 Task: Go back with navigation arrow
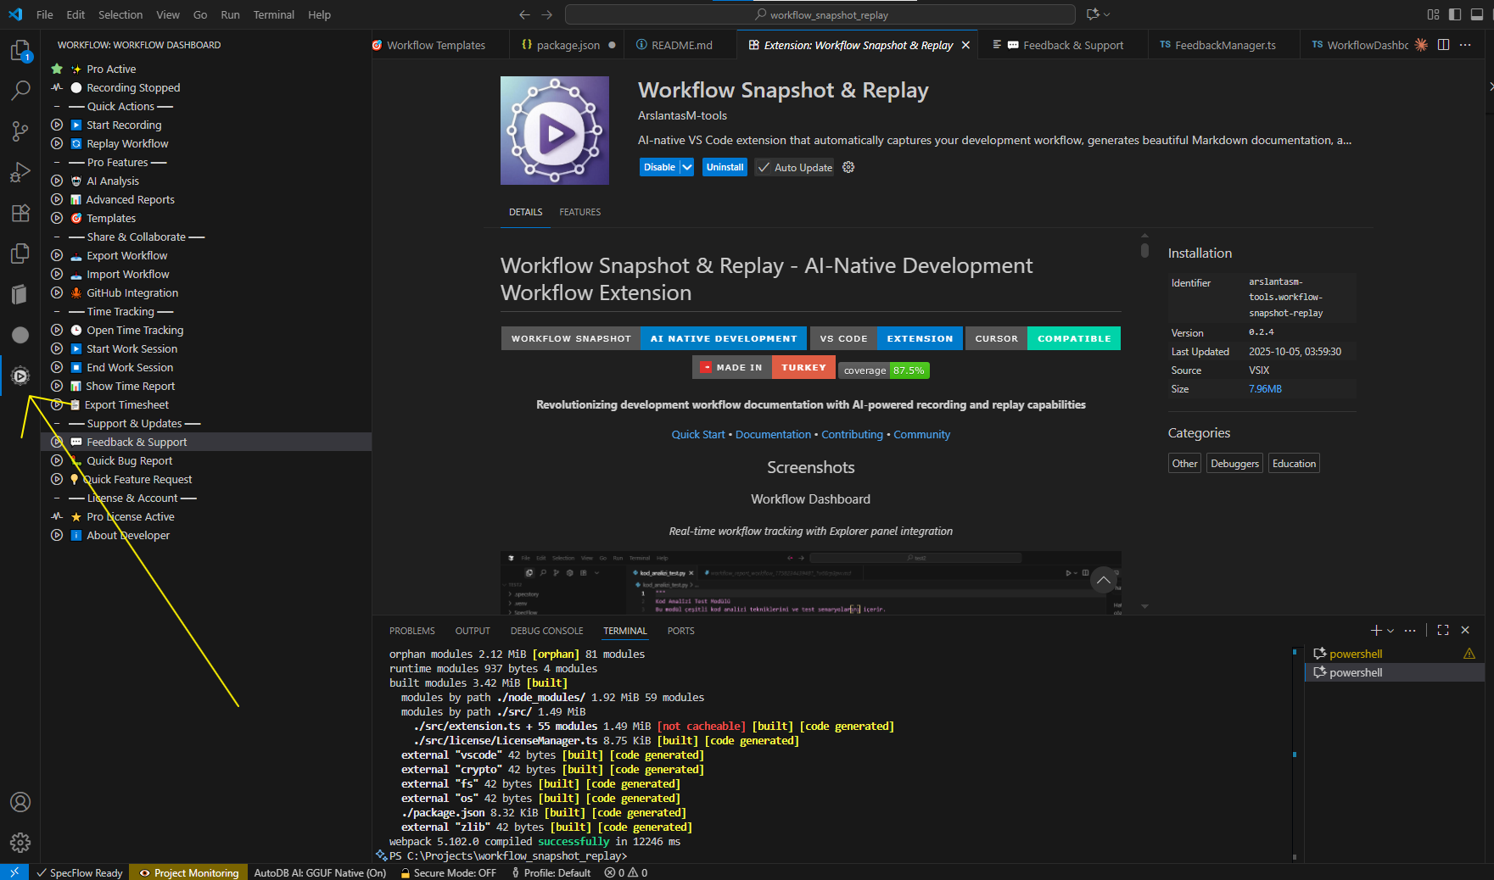tap(524, 14)
